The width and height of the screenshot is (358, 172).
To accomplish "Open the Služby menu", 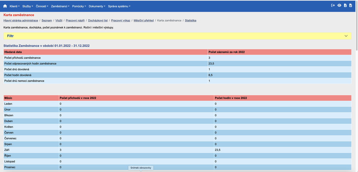I will click(27, 6).
